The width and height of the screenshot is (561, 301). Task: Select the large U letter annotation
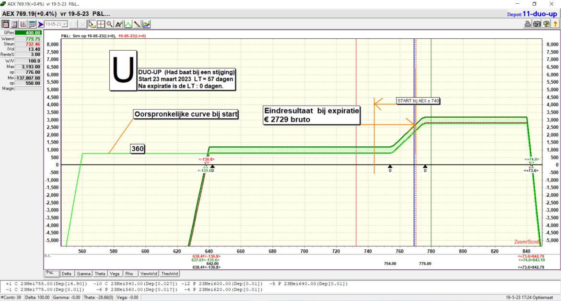pyautogui.click(x=123, y=70)
